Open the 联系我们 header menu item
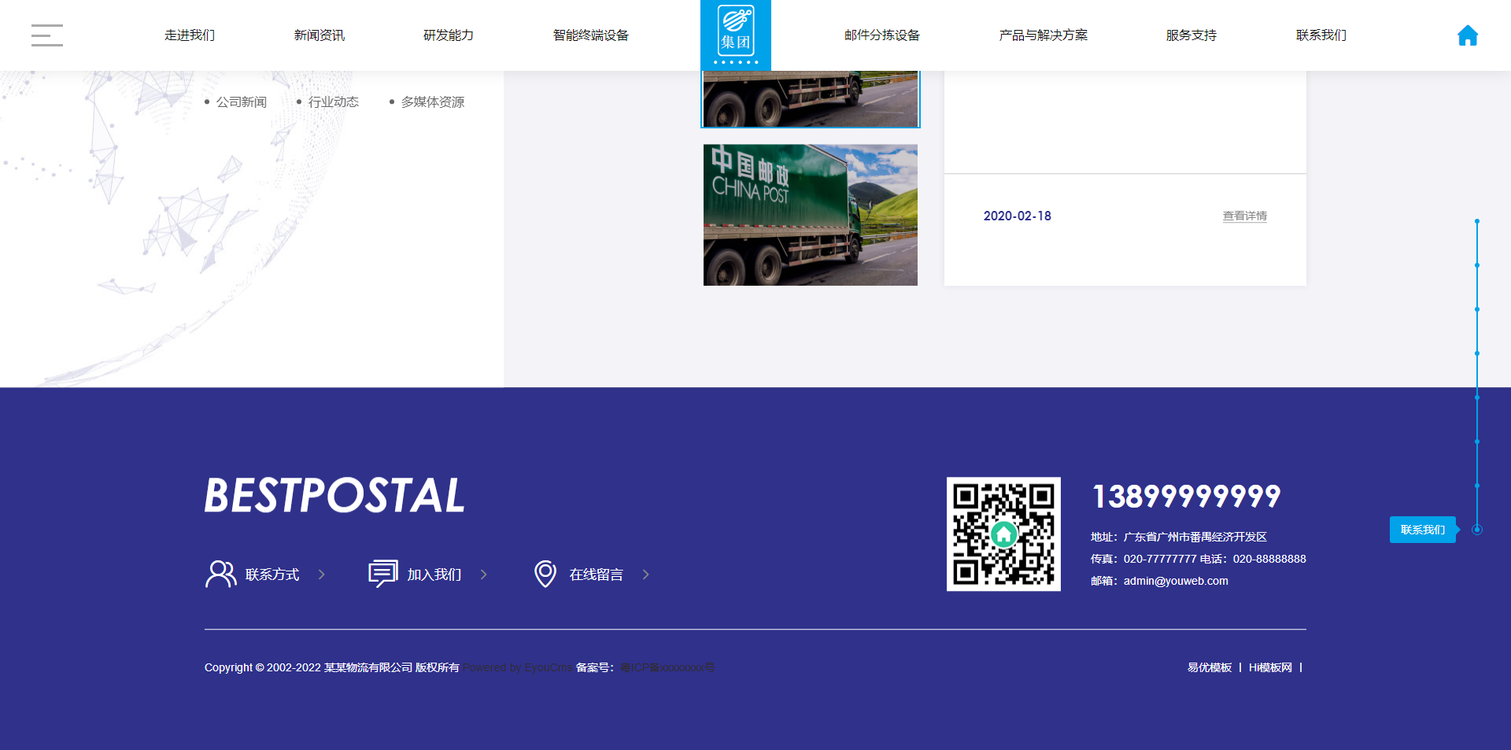 pyautogui.click(x=1321, y=35)
